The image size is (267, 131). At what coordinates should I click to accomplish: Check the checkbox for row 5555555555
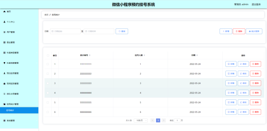tap(48, 102)
